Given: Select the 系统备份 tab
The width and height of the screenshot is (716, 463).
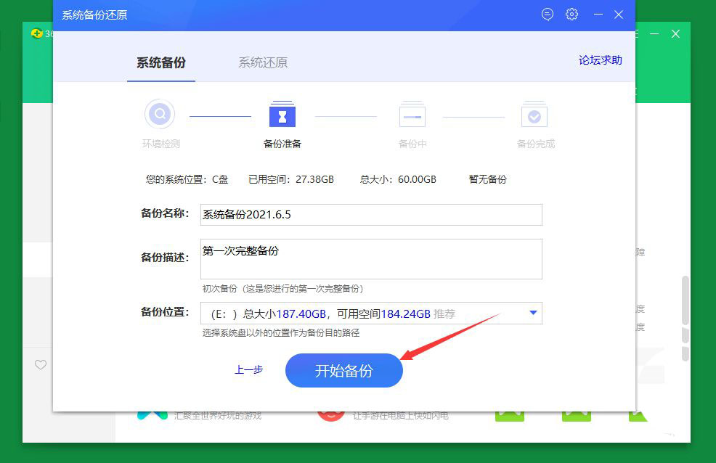Looking at the screenshot, I should point(160,62).
